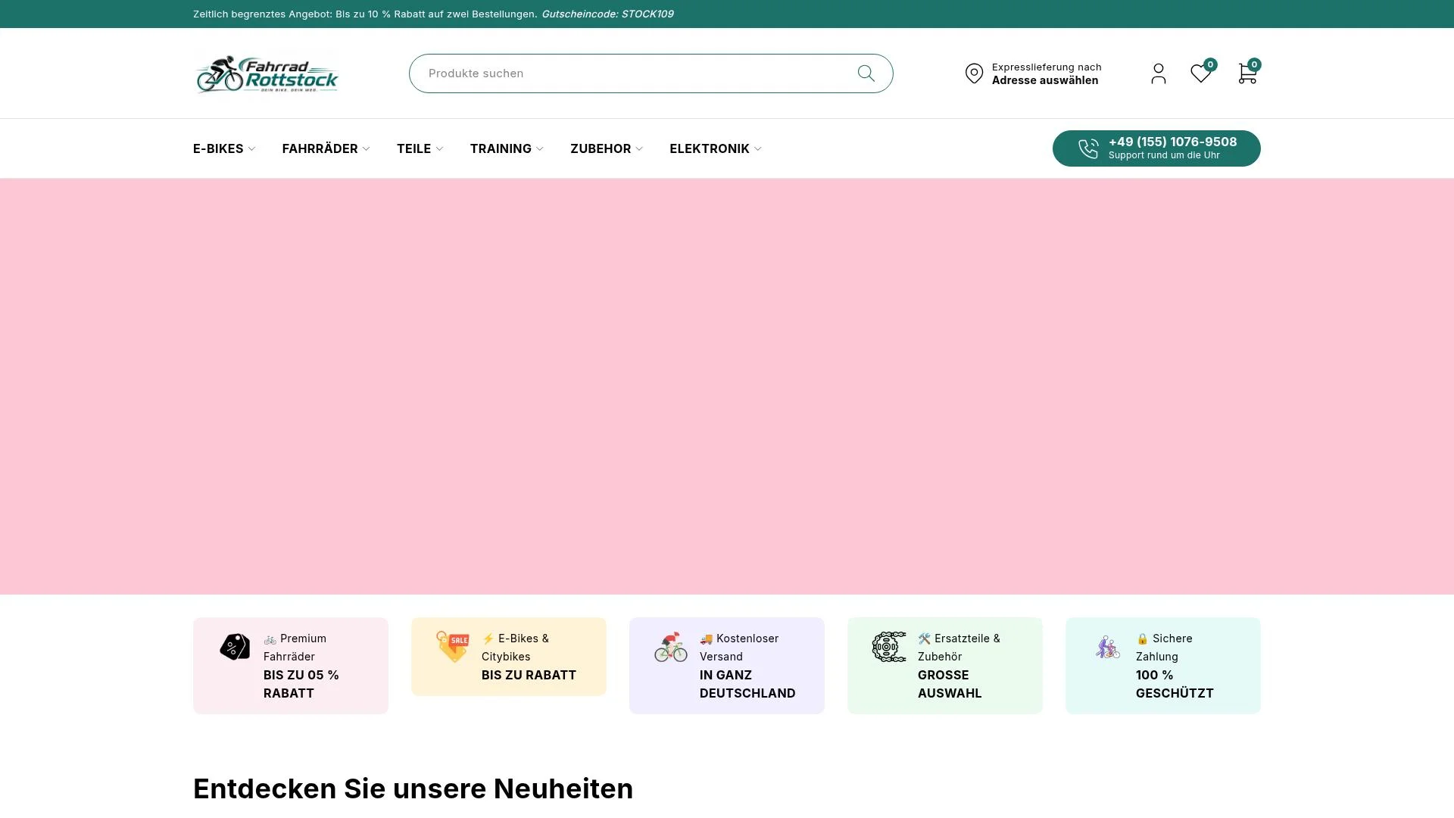Click the pink hero banner
1454x818 pixels.
point(727,386)
